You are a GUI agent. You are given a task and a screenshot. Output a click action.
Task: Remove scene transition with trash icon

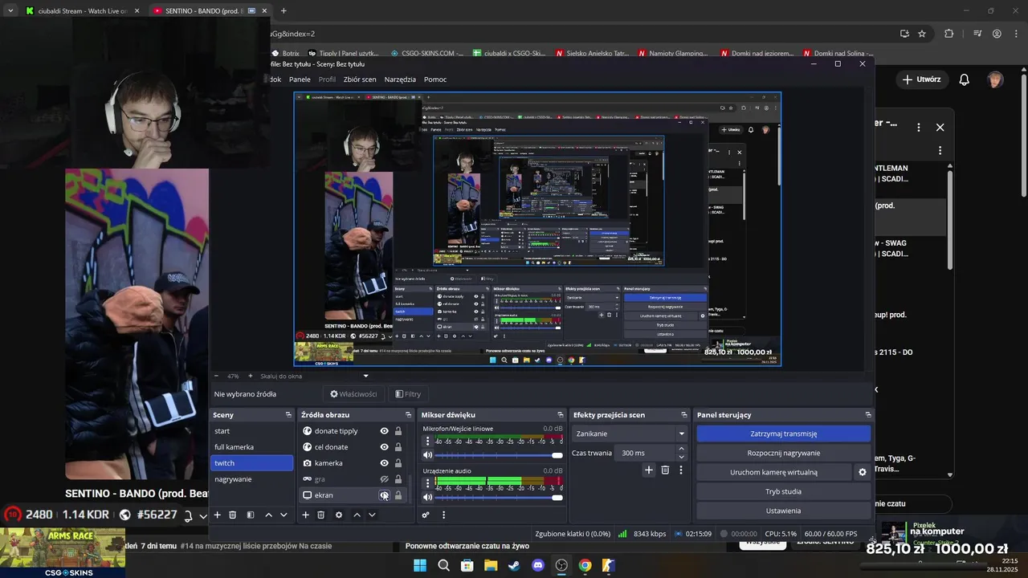(x=665, y=470)
